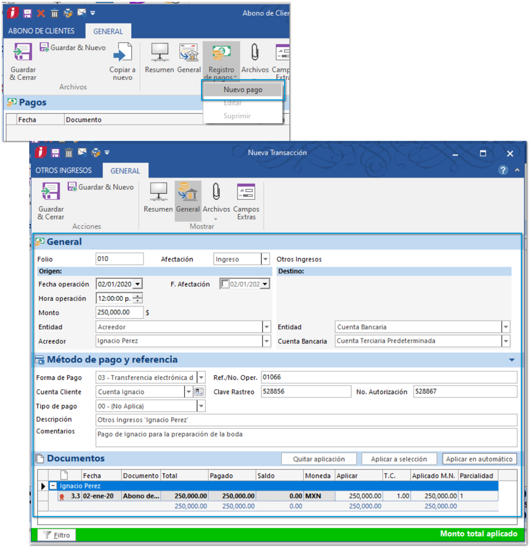Click the Aplicar en automático button
The image size is (530, 548).
479,459
